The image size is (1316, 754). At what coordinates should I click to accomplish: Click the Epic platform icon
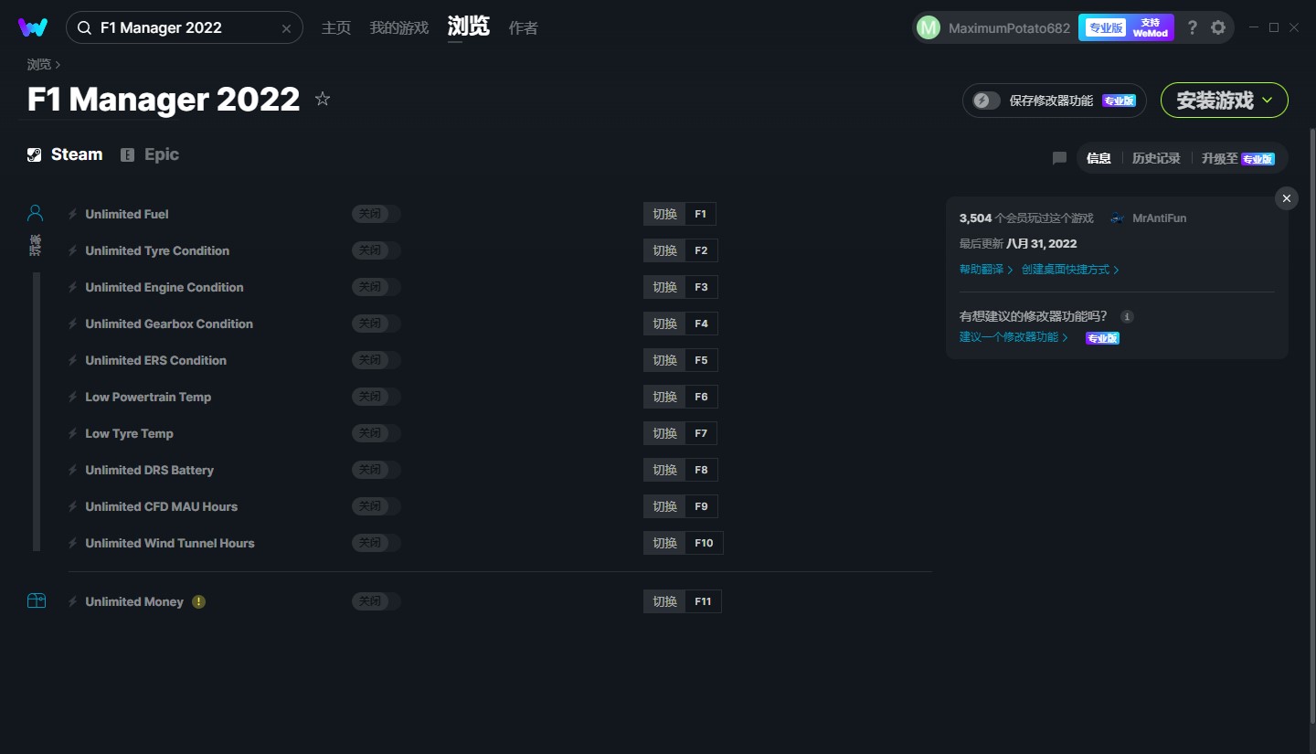pos(128,154)
